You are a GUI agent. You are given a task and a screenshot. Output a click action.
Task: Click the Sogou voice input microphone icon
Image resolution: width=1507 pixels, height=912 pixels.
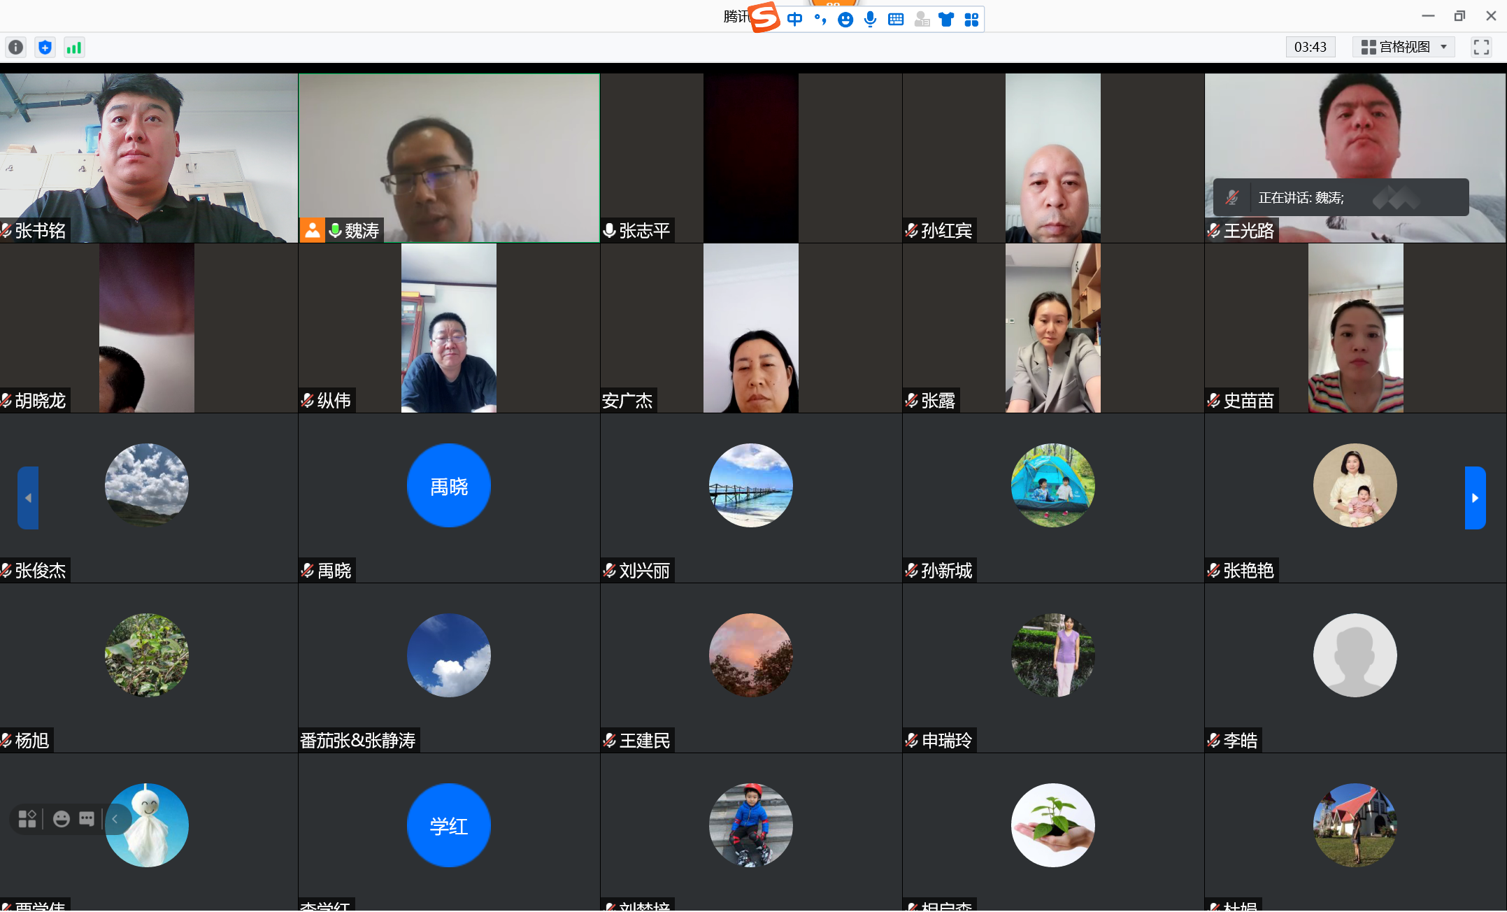870,20
